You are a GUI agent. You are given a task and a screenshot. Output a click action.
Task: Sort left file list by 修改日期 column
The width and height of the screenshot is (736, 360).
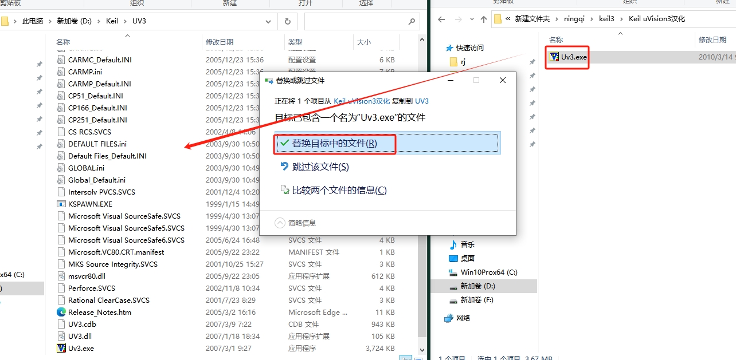click(220, 42)
